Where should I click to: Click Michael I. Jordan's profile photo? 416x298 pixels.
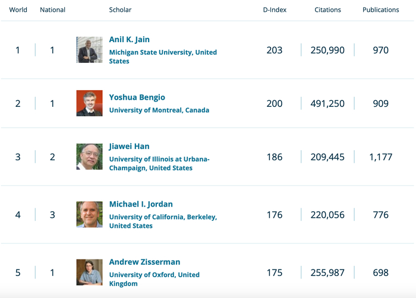(89, 214)
